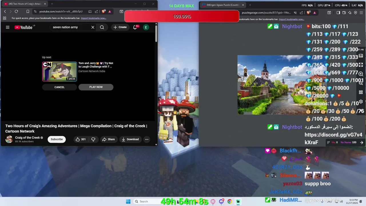366x206 pixels.
Task: Close the Two Hours of Craig's tab
Action: click(x=45, y=4)
